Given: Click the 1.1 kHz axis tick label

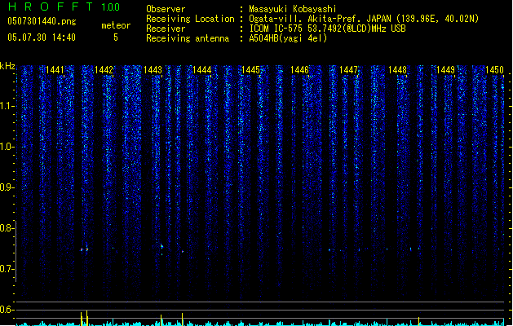Looking at the screenshot, I should 7,106.
